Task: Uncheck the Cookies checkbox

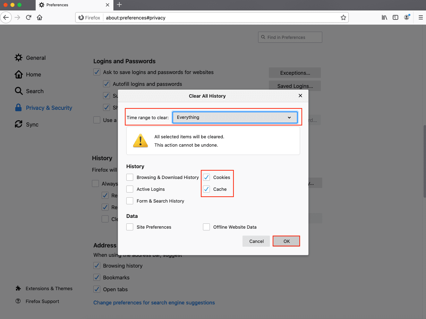Action: tap(206, 177)
